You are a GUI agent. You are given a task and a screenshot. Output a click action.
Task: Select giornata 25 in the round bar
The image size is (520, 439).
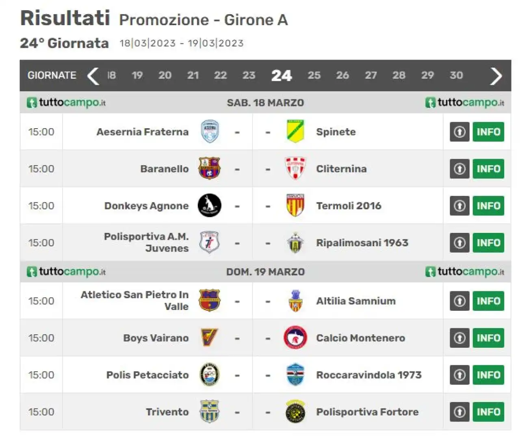click(314, 75)
